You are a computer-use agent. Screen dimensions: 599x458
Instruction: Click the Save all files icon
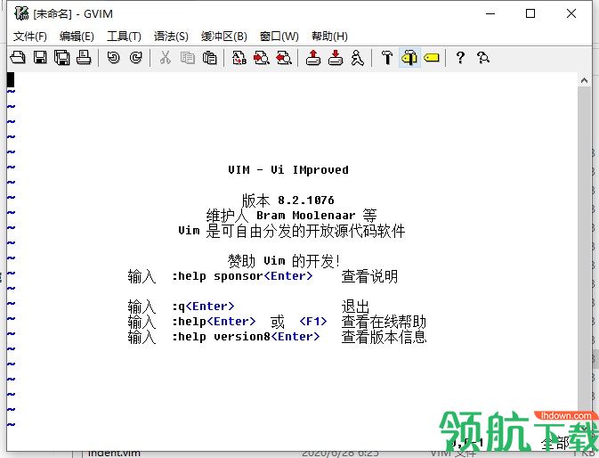pos(62,58)
